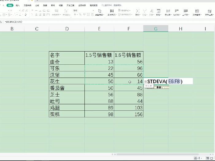Image resolution: width=215 pixels, height=161 pixels.
Task: Switch to the 审阅 (Review) tab
Action: coord(53,5)
